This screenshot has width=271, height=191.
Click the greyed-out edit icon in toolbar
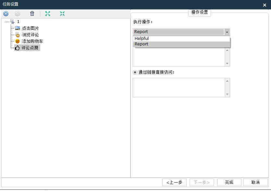(x=18, y=14)
